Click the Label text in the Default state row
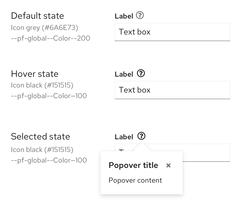 point(124,16)
